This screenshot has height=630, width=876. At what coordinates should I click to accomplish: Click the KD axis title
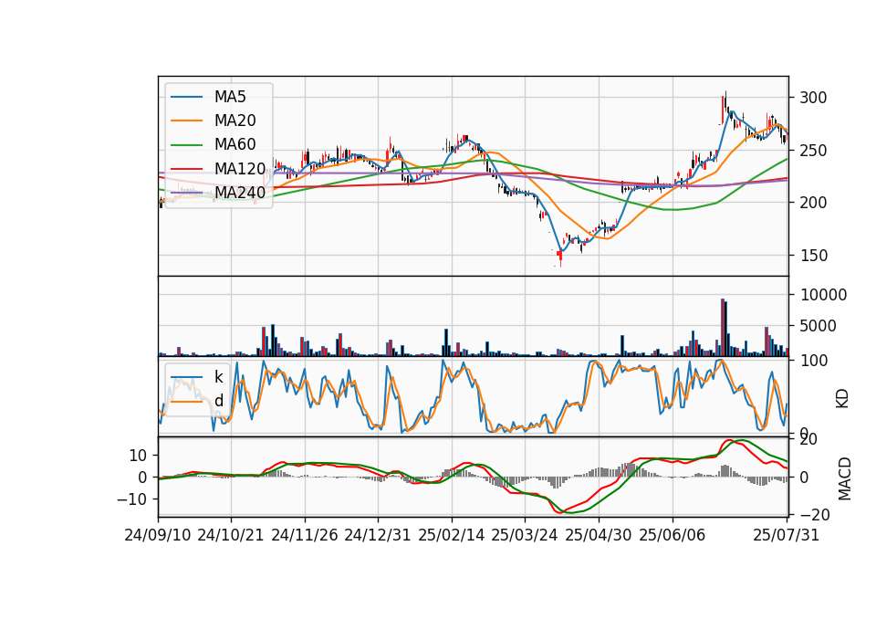coord(842,399)
